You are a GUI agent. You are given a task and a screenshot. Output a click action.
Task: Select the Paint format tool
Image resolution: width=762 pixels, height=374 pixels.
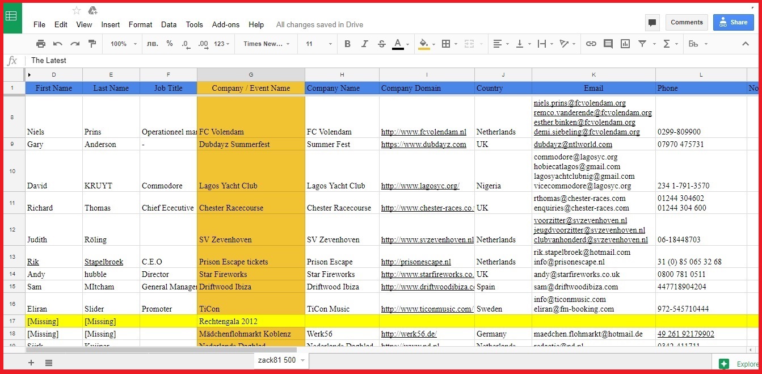[x=92, y=44]
